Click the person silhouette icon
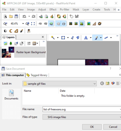 point(29,31)
